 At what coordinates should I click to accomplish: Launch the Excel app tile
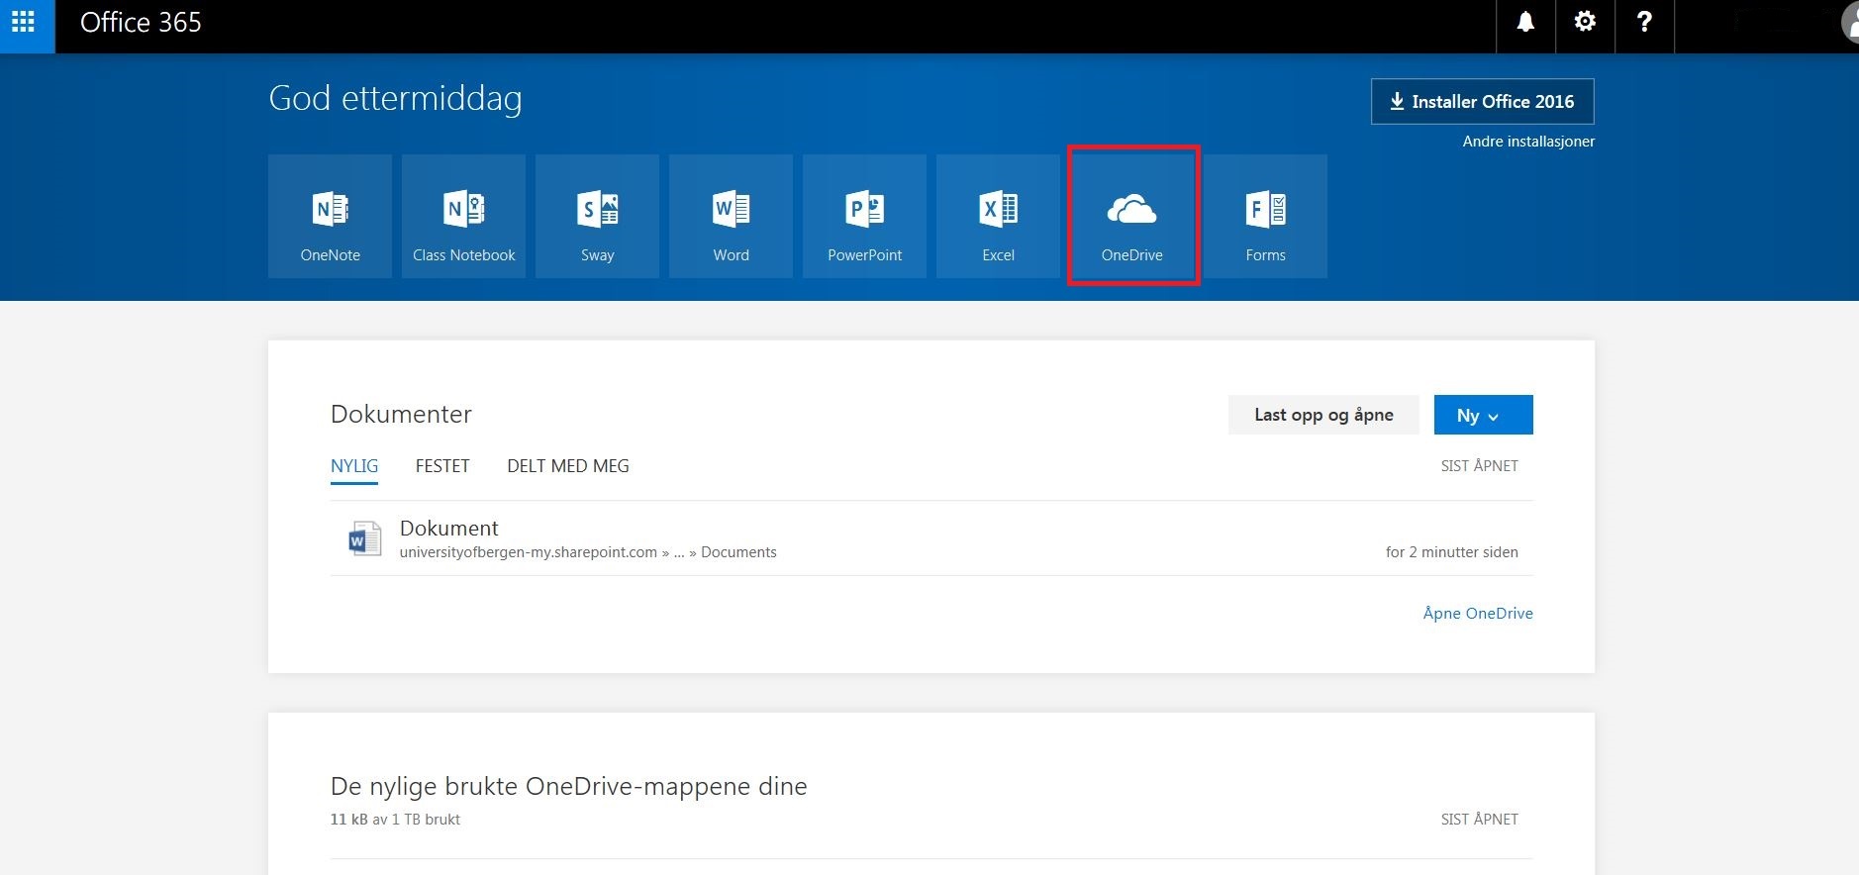(x=998, y=216)
